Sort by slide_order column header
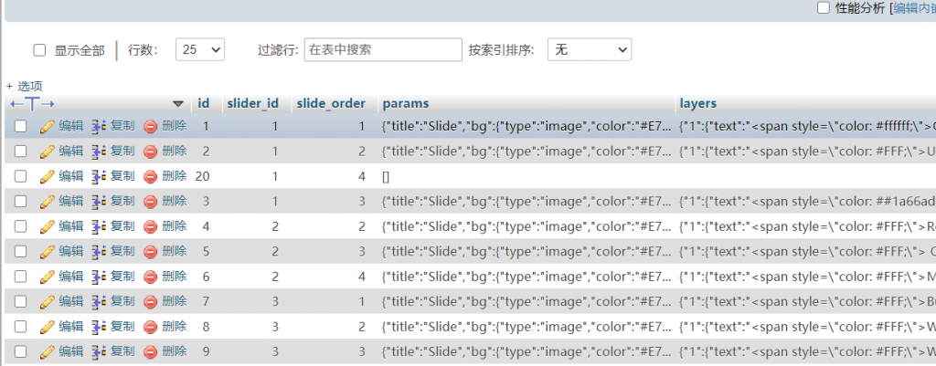Image resolution: width=936 pixels, height=366 pixels. pos(331,103)
